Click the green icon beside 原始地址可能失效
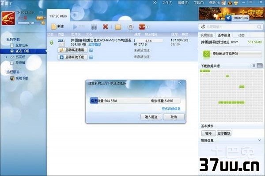 click(x=206, y=54)
